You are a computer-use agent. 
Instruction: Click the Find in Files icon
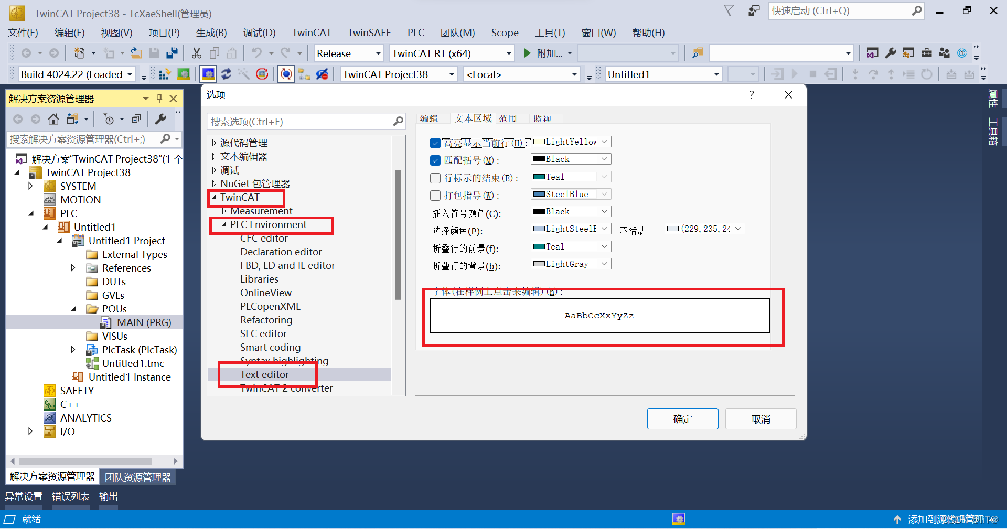pyautogui.click(x=697, y=53)
